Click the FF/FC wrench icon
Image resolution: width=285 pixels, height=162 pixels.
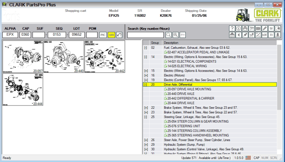tap(258, 35)
